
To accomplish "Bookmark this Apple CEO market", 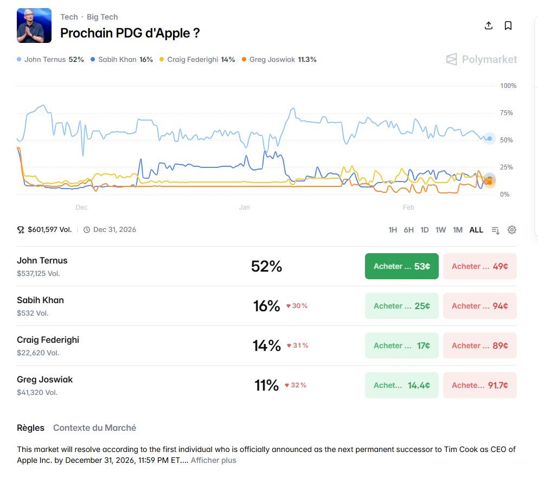I will [x=508, y=26].
